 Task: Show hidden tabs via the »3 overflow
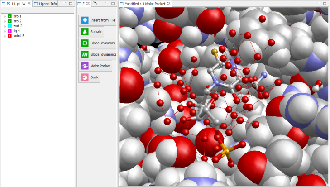pyautogui.click(x=95, y=3)
